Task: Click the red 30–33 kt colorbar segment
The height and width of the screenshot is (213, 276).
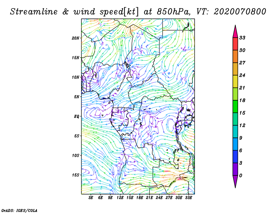Action: tap(235, 44)
